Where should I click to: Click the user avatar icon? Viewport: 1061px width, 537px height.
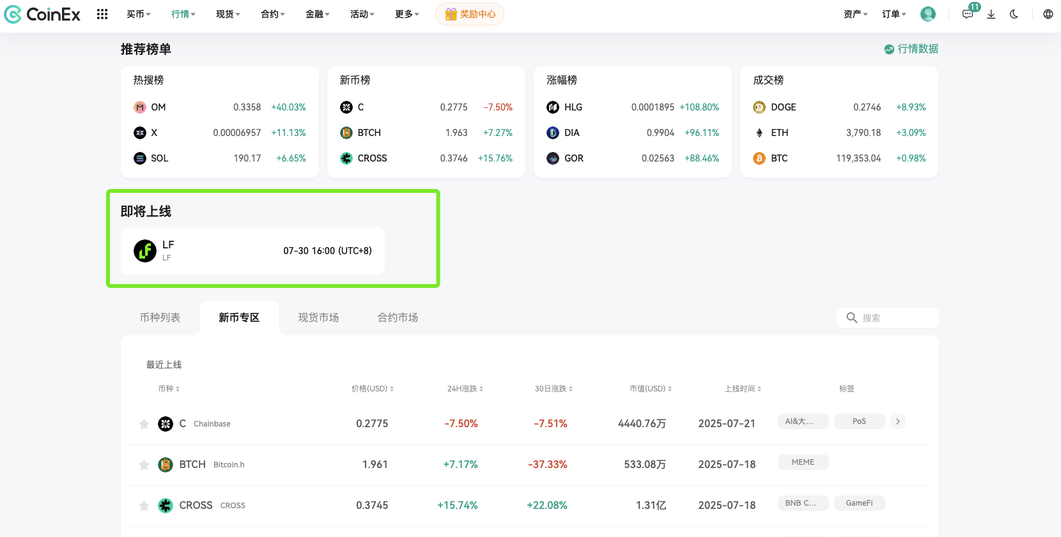point(928,14)
